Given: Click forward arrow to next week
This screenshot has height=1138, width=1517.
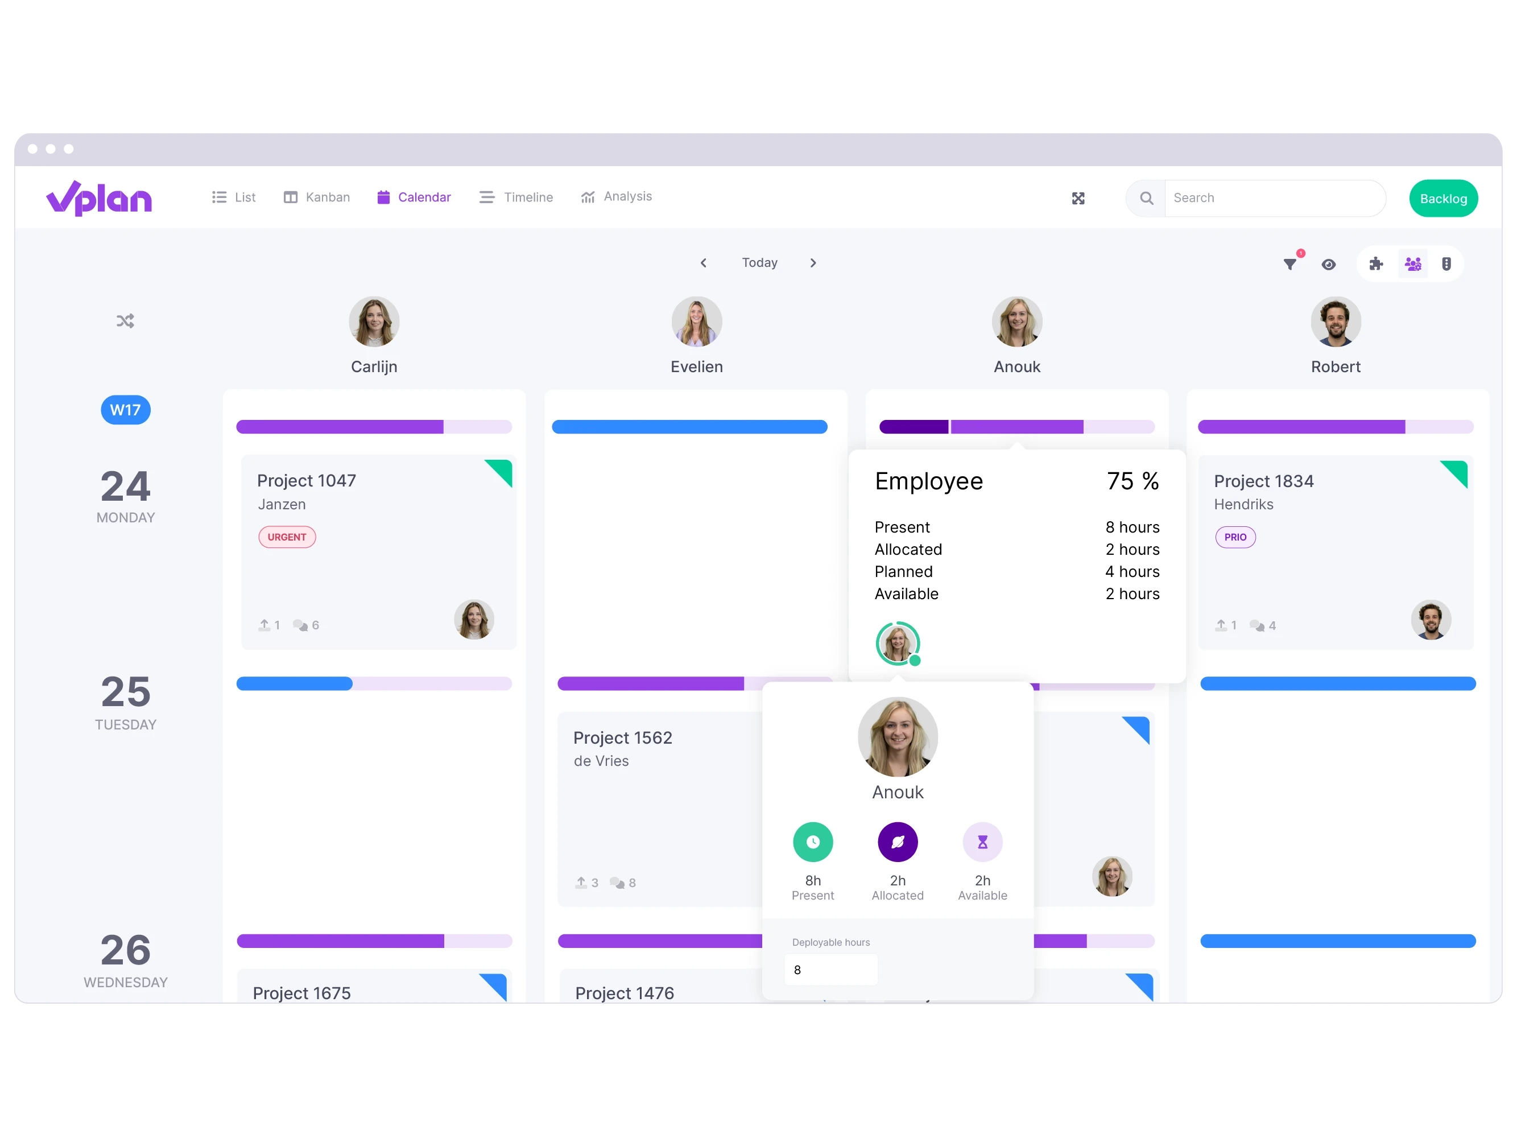Looking at the screenshot, I should coord(813,263).
